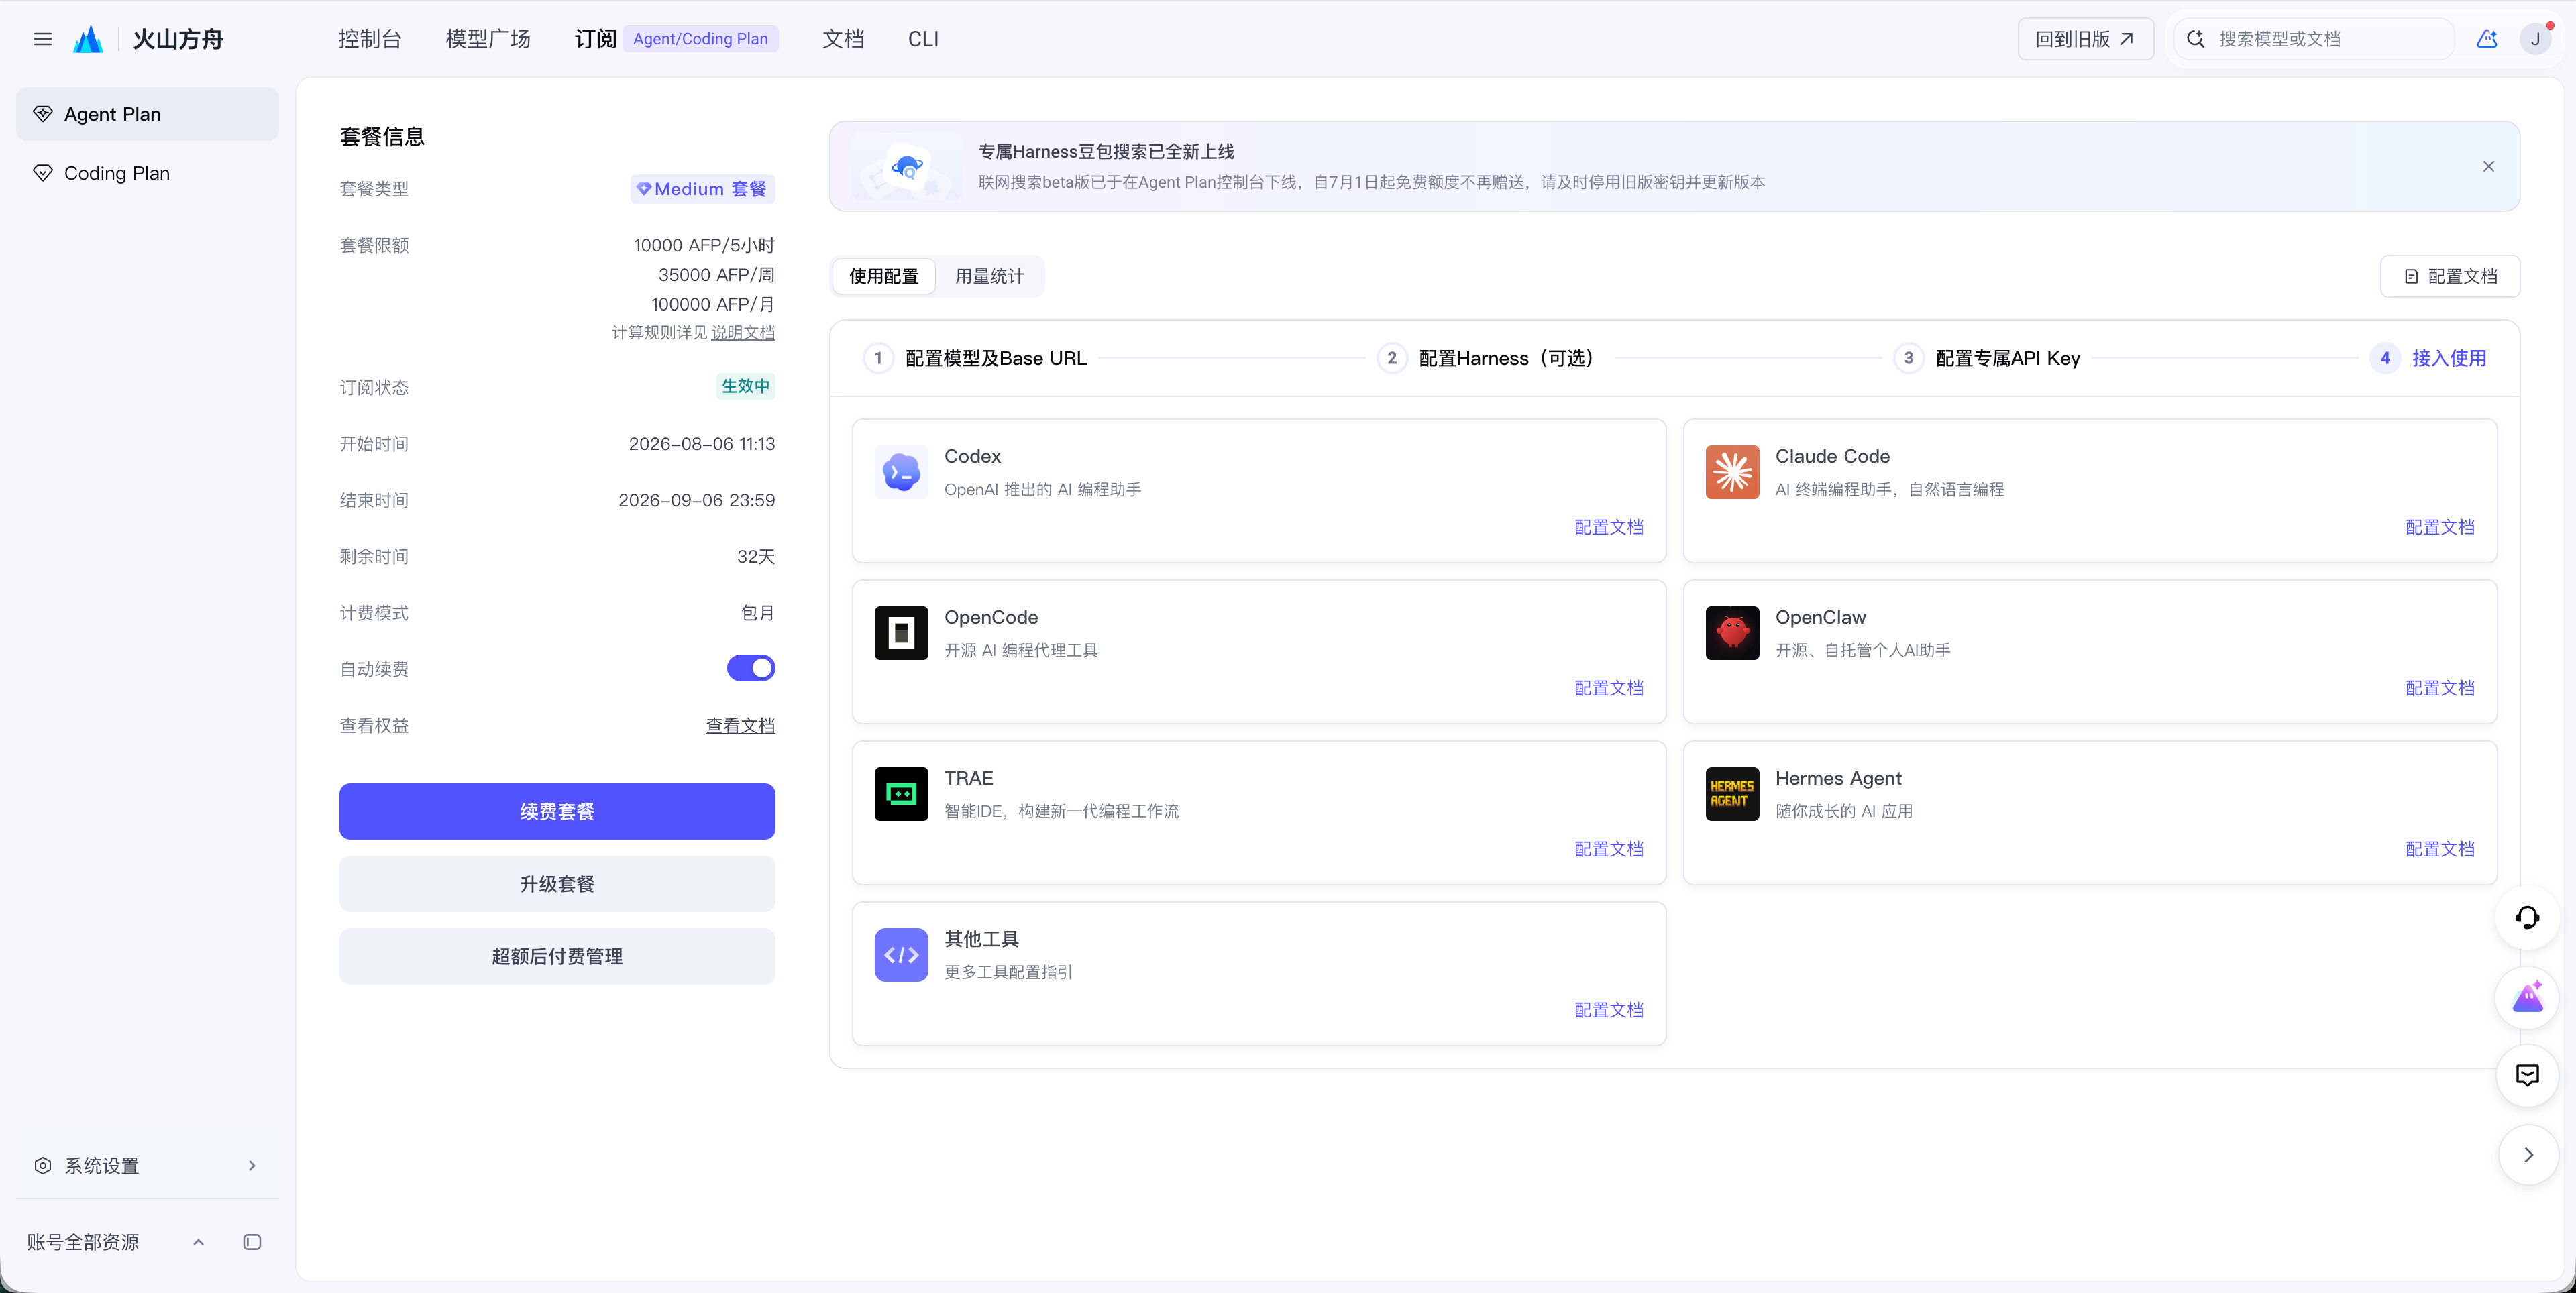Open the 订阅 nav item

[595, 39]
